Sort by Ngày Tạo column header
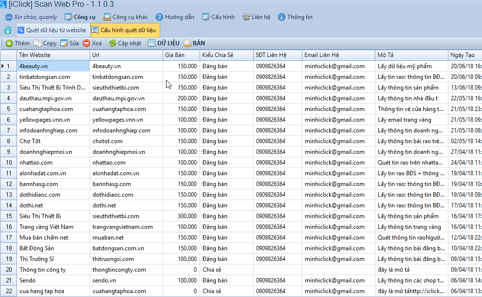This screenshot has height=297, width=482. pyautogui.click(x=465, y=55)
